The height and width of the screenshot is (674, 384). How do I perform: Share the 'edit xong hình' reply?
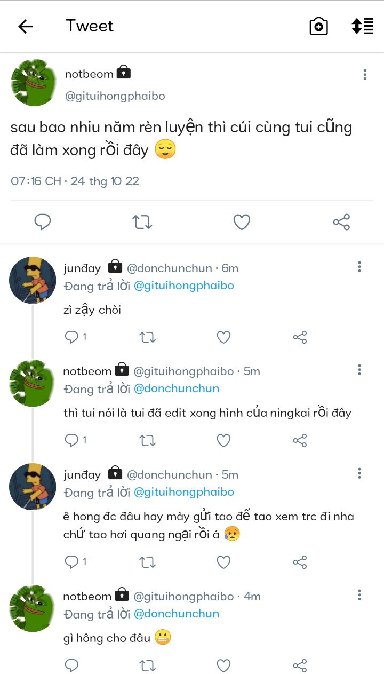(x=300, y=440)
